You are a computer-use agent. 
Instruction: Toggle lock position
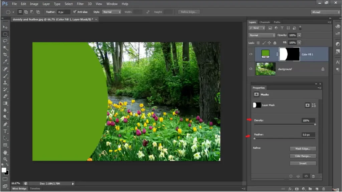(270, 43)
